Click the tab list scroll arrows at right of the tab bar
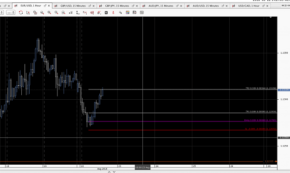Image resolution: width=290 pixels, height=173 pixels. pos(285,6)
